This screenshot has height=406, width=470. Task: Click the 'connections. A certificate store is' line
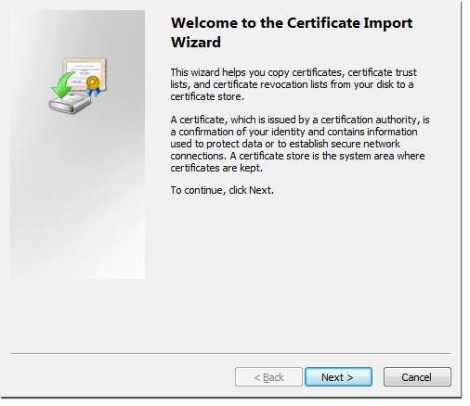[297, 156]
